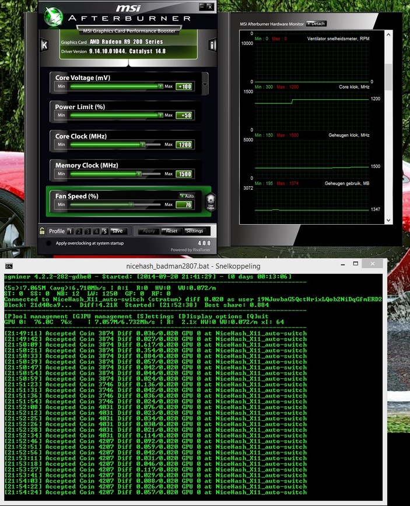Click the 'sgminer 4.2.2-282-gdbe0' header text
Screen dimensions: 410x506
tap(48, 277)
